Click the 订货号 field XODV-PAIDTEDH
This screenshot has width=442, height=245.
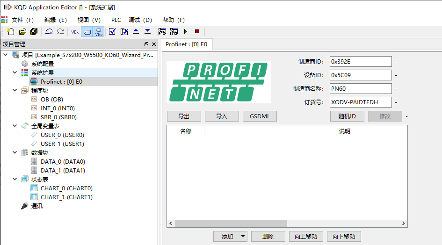[361, 102]
